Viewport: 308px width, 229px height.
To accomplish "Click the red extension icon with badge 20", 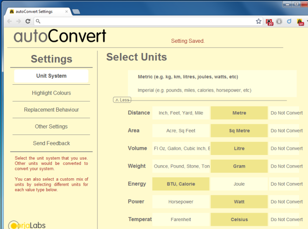I will click(269, 21).
